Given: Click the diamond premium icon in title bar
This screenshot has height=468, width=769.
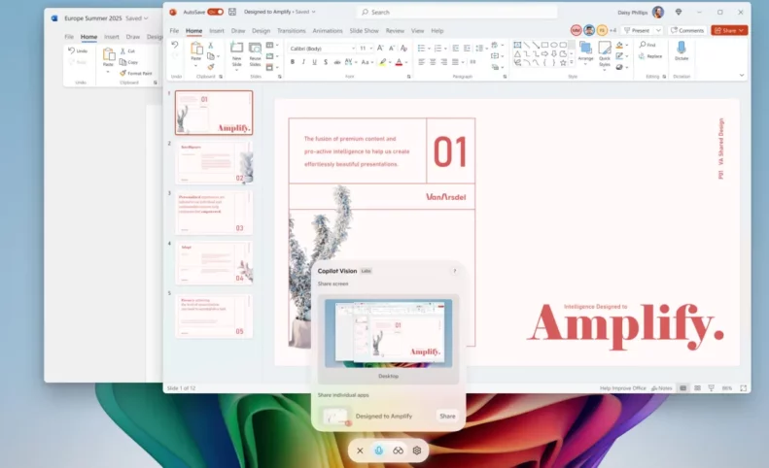Looking at the screenshot, I should (679, 12).
